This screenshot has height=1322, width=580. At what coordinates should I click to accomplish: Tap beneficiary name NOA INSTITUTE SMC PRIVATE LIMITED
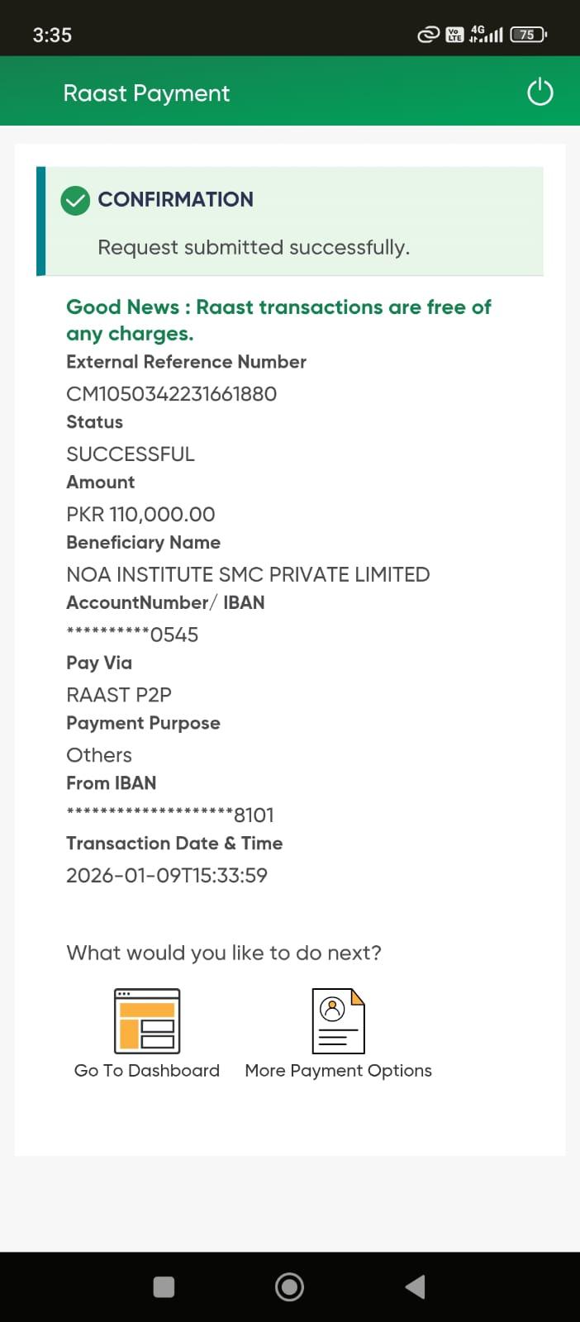(248, 575)
